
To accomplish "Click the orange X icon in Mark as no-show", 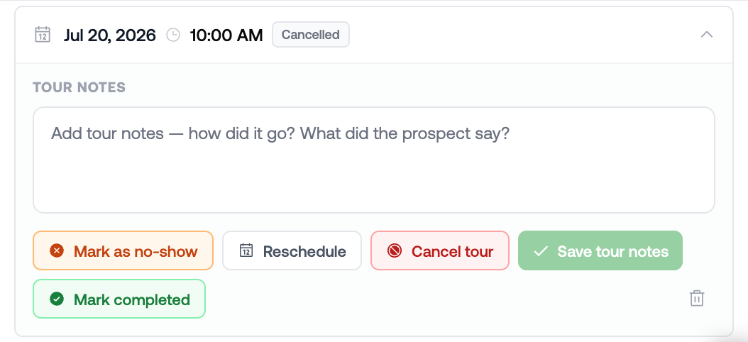I will (x=57, y=250).
